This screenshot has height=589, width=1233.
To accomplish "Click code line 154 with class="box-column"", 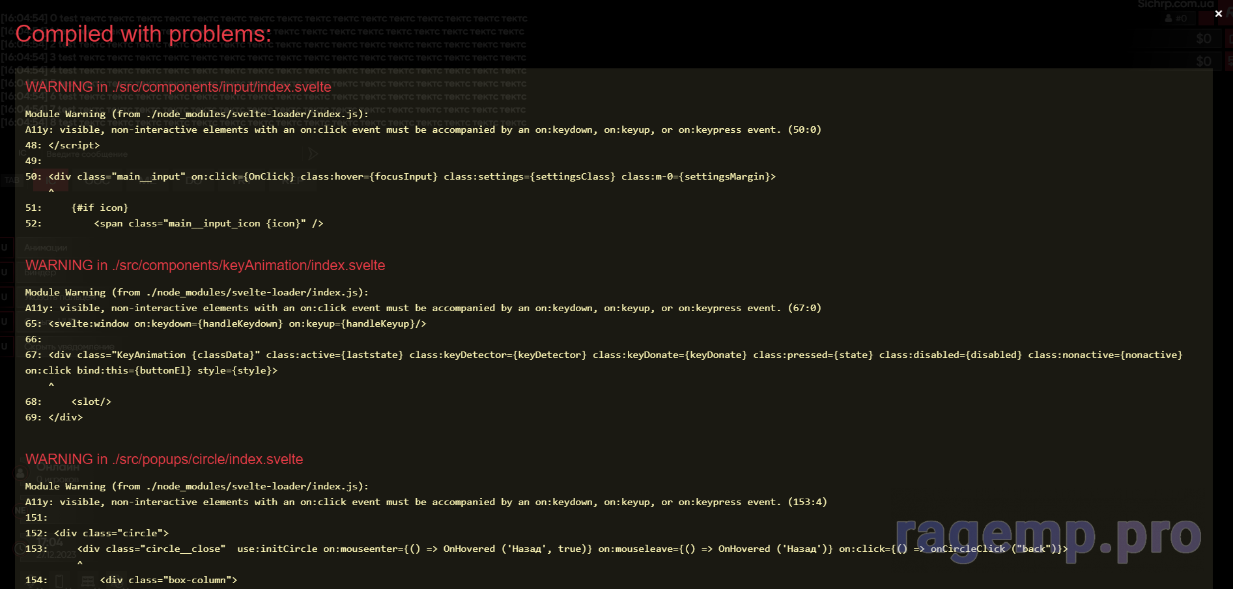I will point(132,580).
